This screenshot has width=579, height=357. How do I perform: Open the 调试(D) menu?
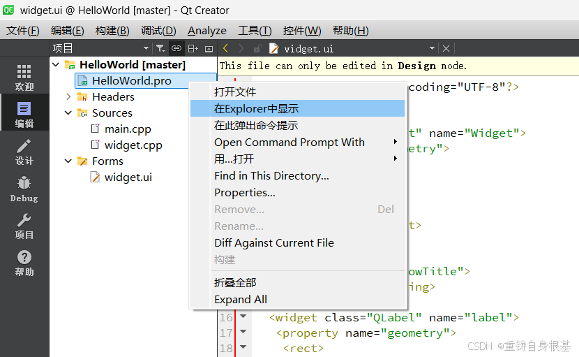click(x=158, y=30)
